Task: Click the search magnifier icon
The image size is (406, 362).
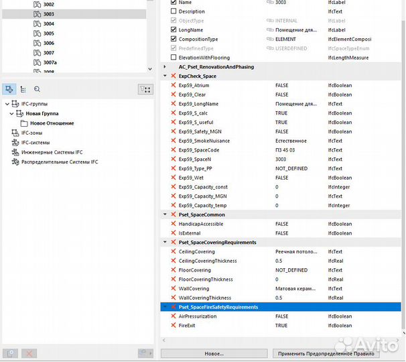Action: point(37,88)
